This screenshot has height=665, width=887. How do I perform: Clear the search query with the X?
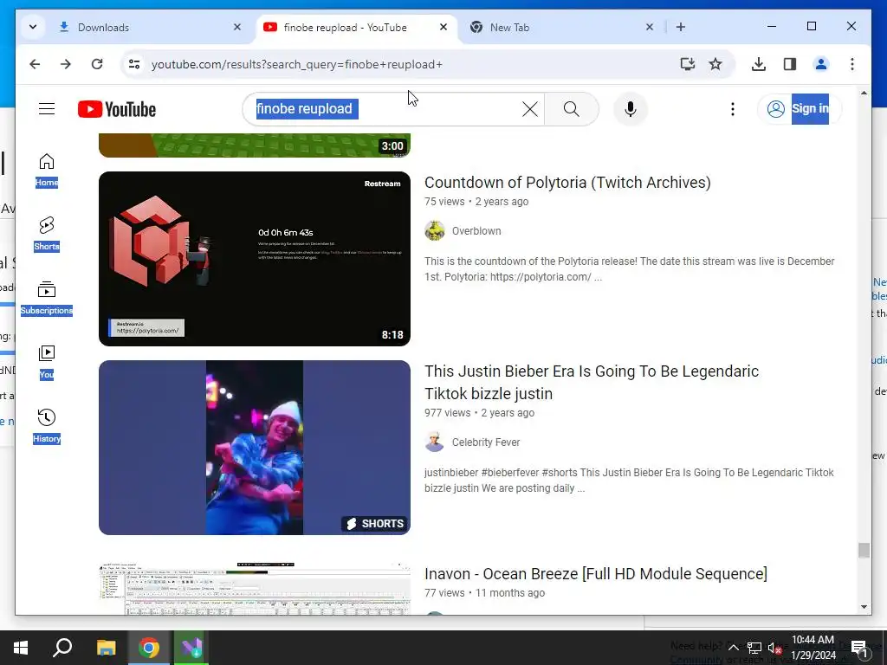point(529,109)
